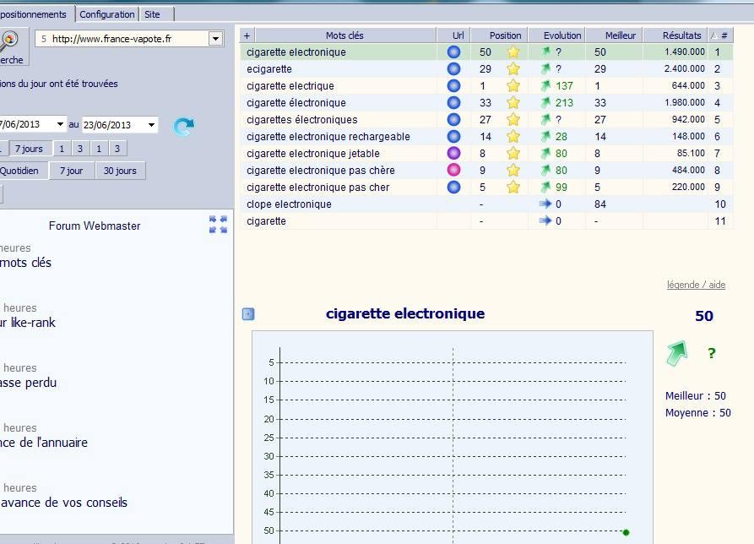754x544 pixels.
Task: Open the 'de l'annuaire' forum topic
Action: point(44,443)
